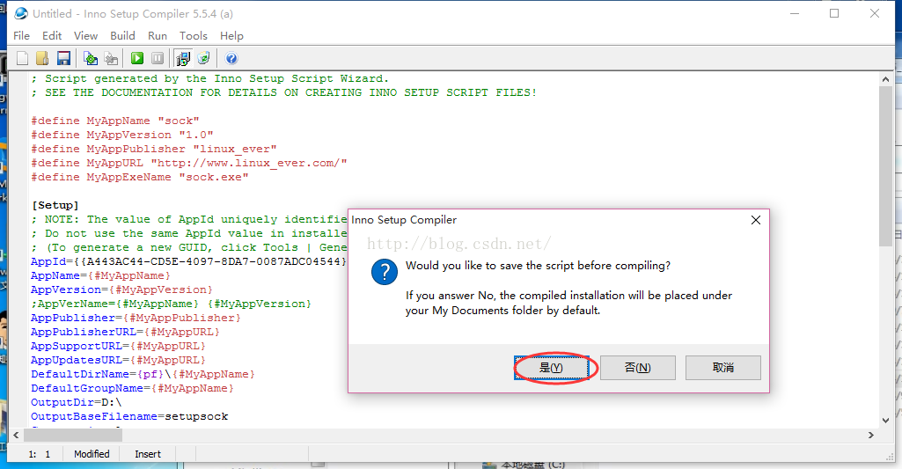Click the MyAppExeName "sock.exe" line

(x=140, y=177)
